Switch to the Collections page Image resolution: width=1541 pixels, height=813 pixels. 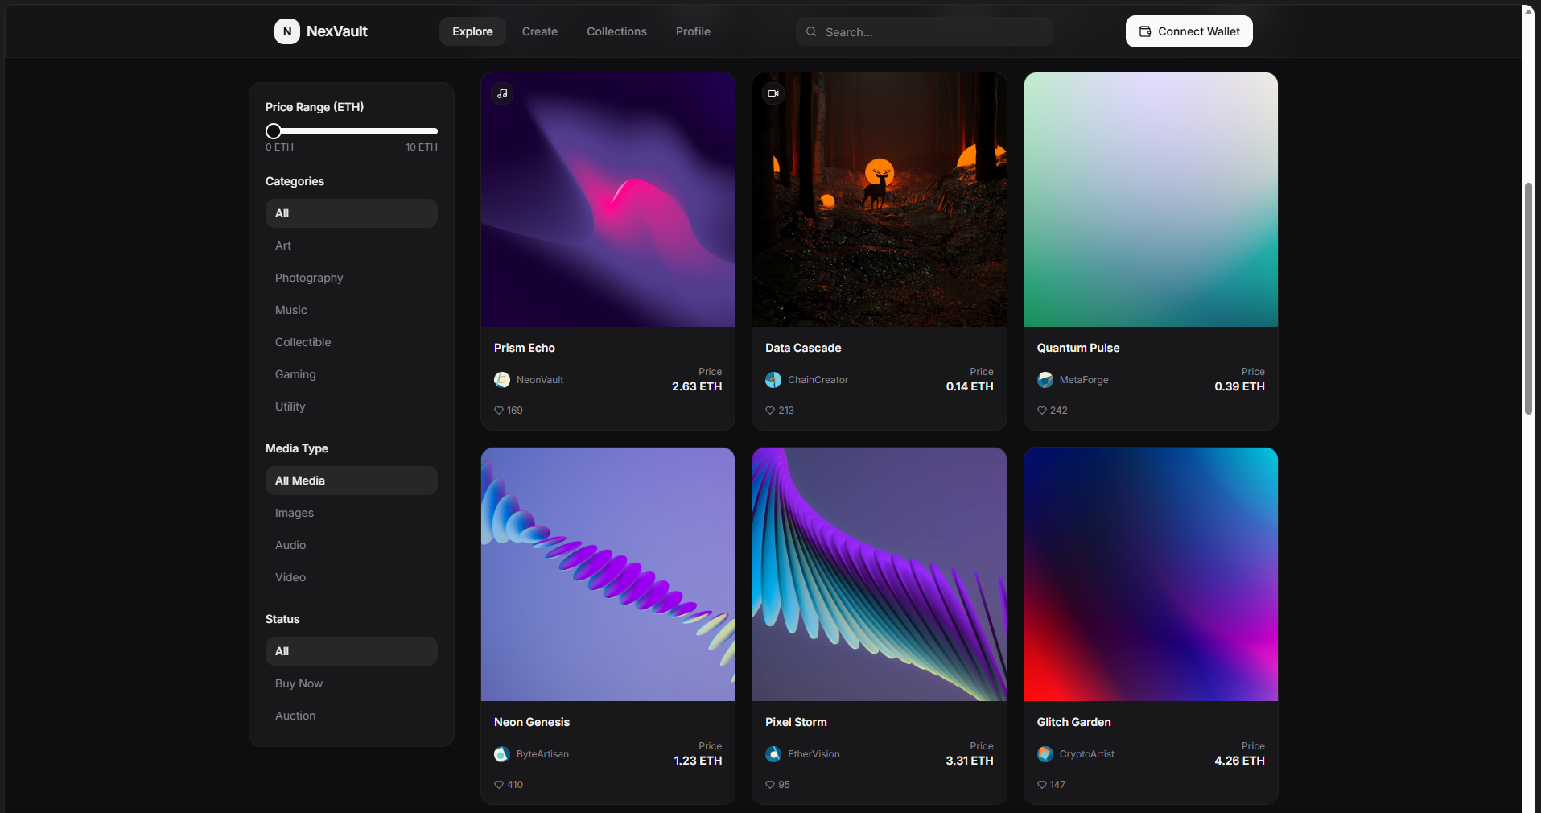point(616,31)
